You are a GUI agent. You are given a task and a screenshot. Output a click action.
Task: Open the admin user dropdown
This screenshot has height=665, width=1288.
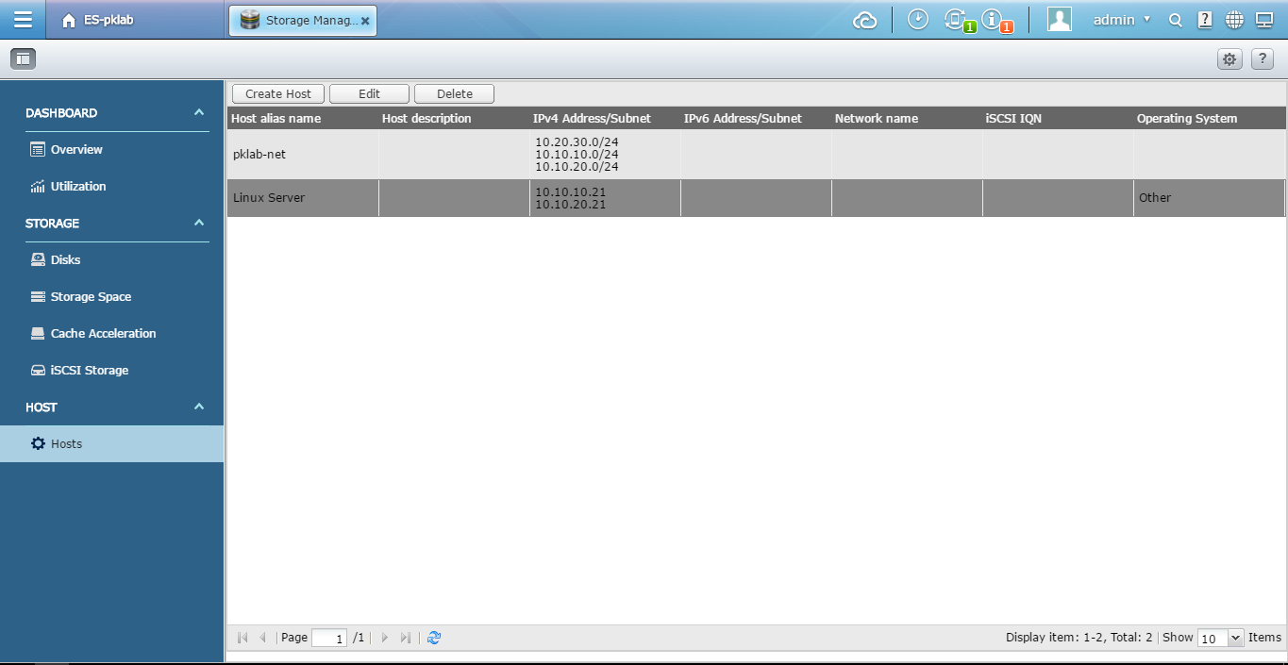click(x=1122, y=20)
